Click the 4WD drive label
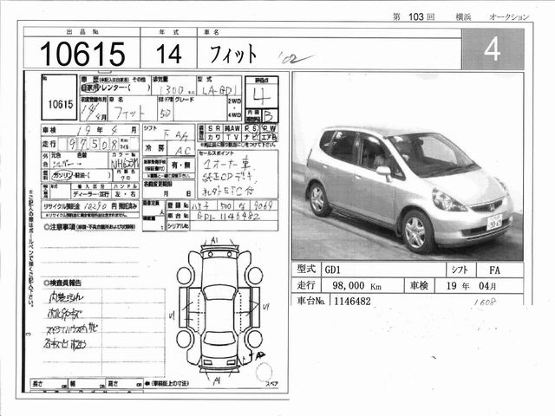 tap(234, 115)
